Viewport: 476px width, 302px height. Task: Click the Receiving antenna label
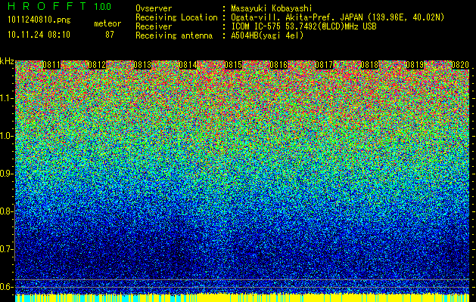point(174,35)
